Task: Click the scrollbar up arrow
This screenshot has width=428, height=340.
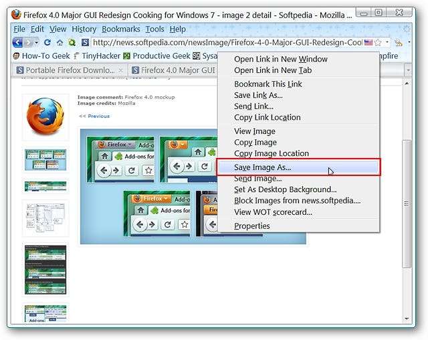Action: 407,83
